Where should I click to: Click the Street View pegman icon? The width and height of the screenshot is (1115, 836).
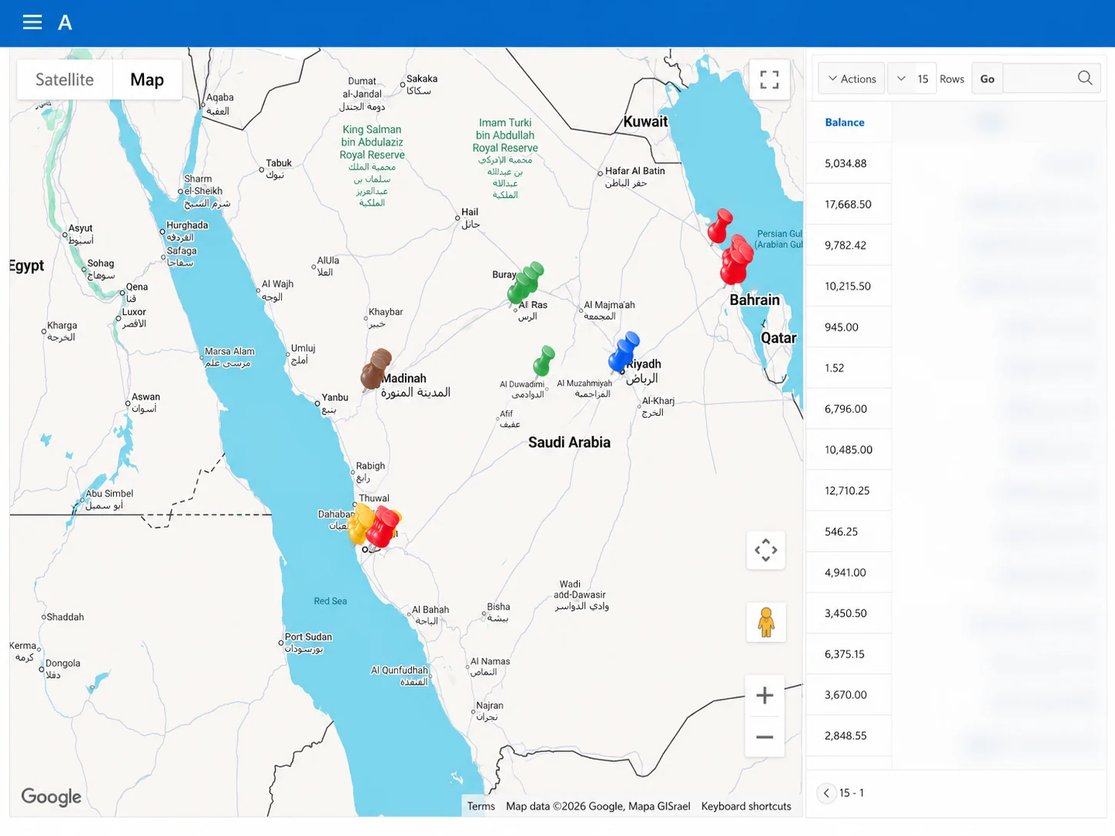click(x=765, y=622)
